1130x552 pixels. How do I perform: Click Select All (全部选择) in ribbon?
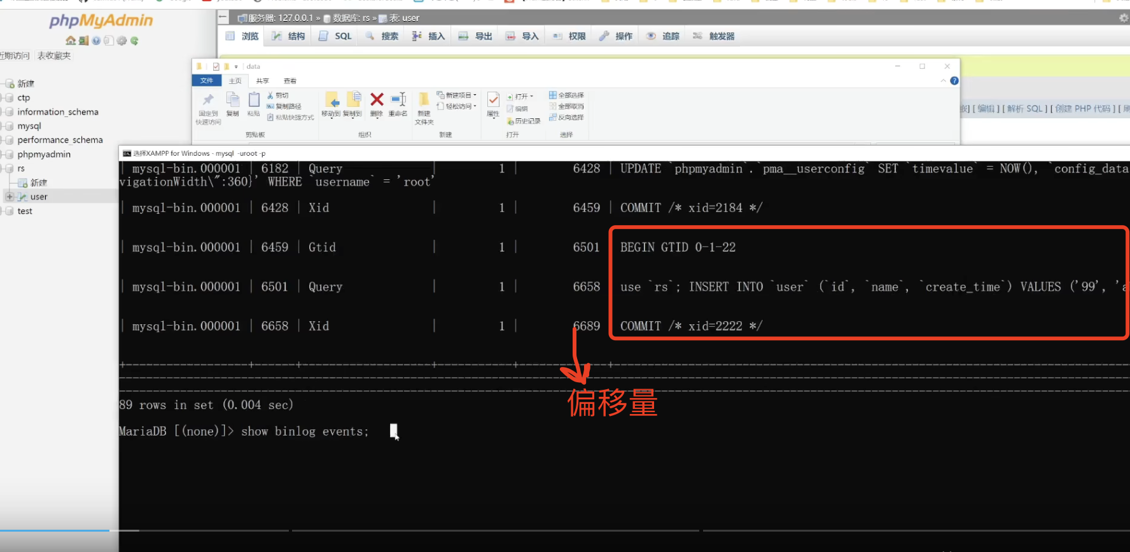point(567,95)
